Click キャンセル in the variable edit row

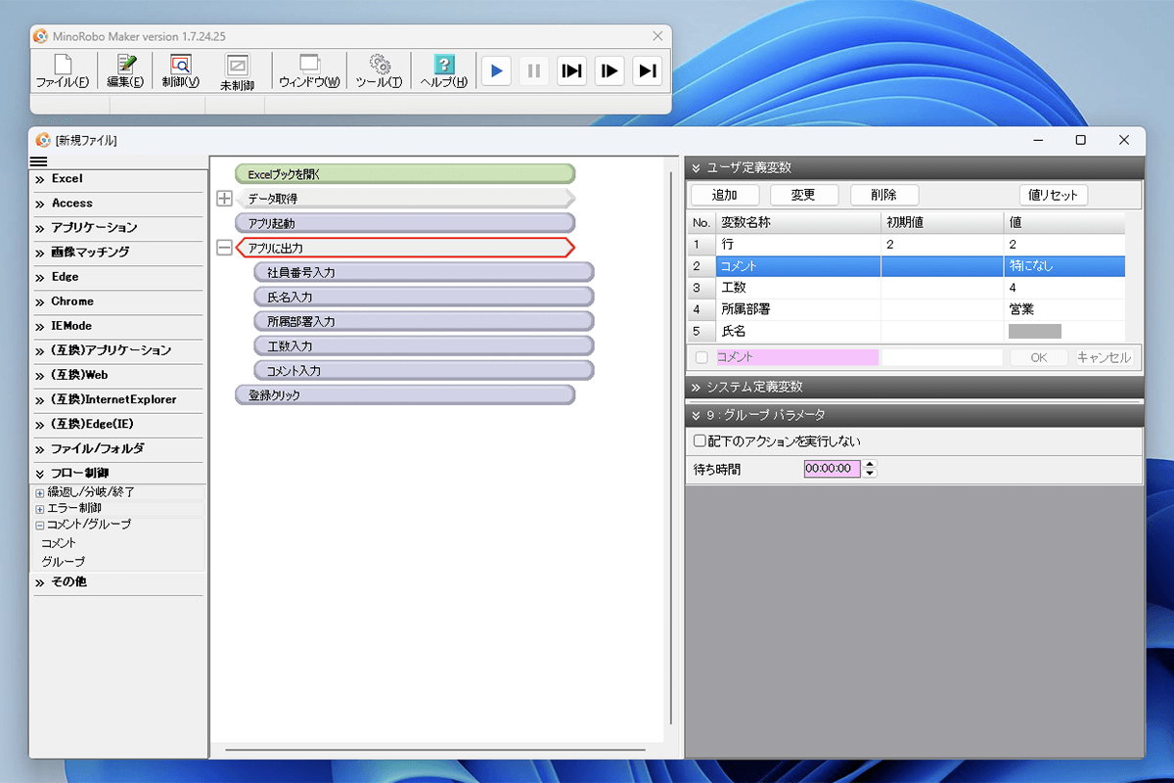pos(1104,358)
